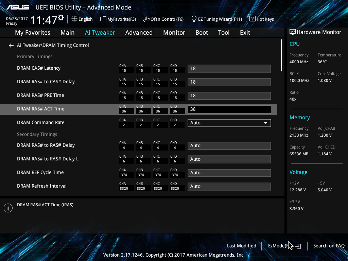
Task: Click the CPU Ratio 40x value
Action: click(293, 99)
